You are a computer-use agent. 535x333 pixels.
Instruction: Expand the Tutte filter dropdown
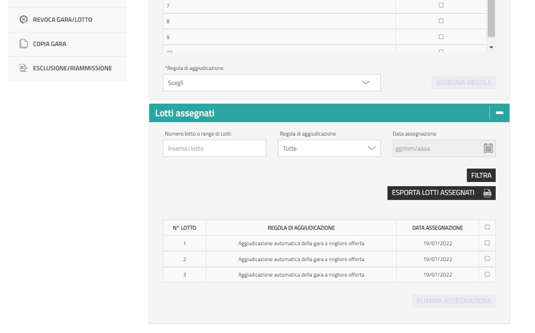pos(329,148)
